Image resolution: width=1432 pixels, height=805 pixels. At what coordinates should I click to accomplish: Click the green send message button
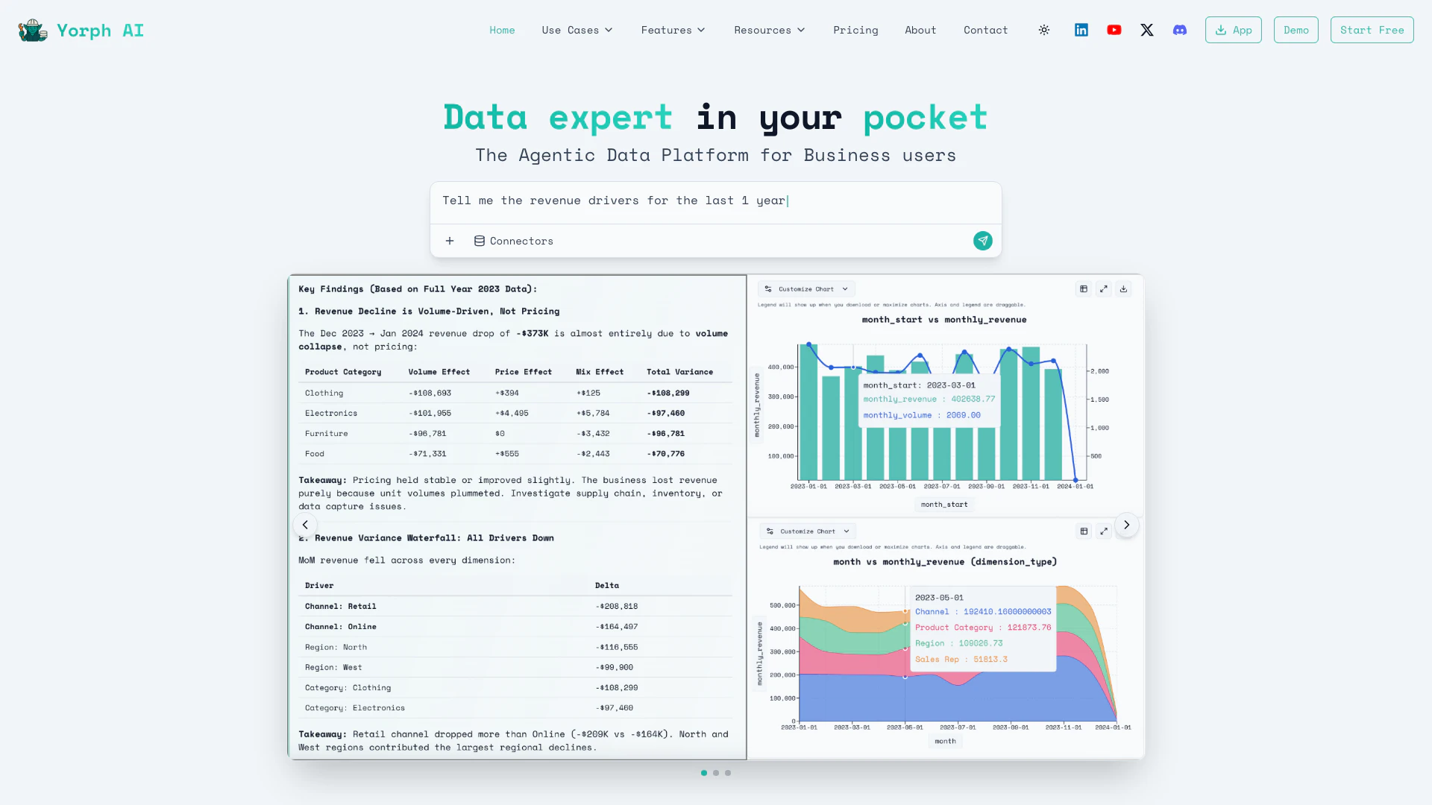tap(982, 241)
